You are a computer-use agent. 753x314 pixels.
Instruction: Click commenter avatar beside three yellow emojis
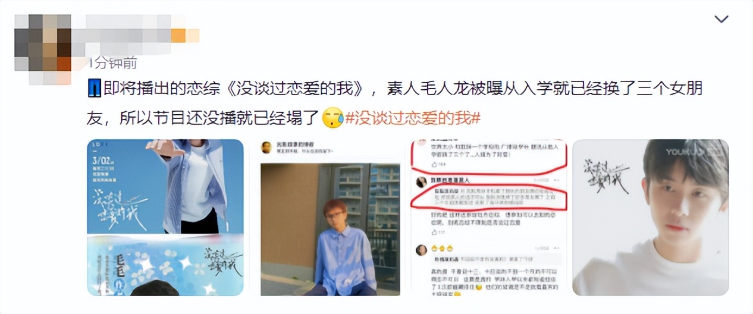pos(421,250)
